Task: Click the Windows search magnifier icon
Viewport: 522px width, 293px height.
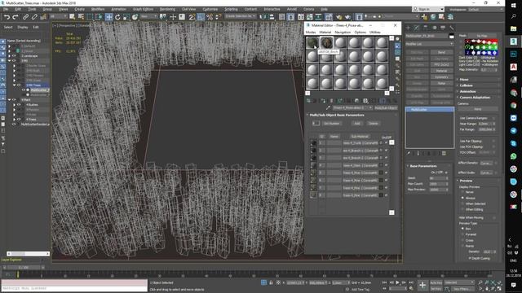Action: (x=513, y=16)
